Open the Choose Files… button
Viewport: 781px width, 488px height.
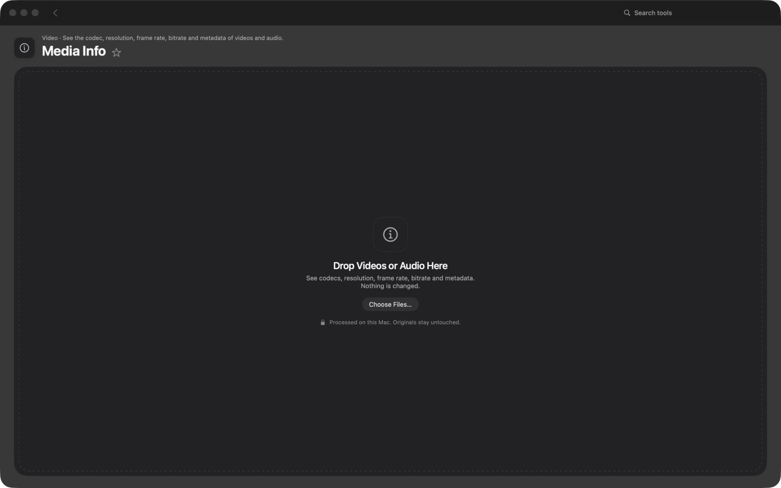[x=390, y=304]
